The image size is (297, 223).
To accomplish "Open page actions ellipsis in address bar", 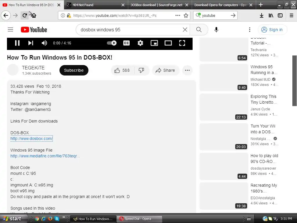I will coord(178,15).
